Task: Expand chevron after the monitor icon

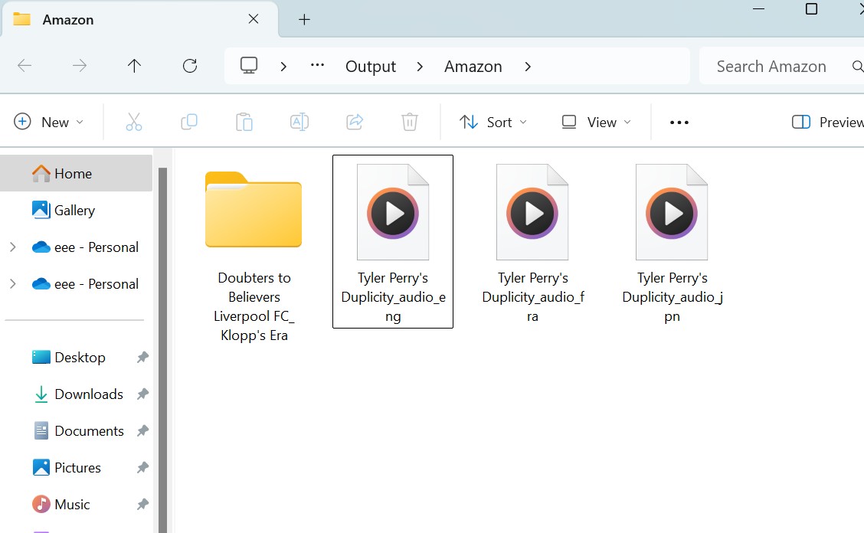Action: click(x=283, y=67)
